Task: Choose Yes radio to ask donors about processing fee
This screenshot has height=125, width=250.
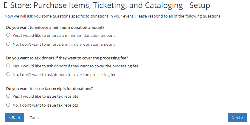Action: point(8,65)
